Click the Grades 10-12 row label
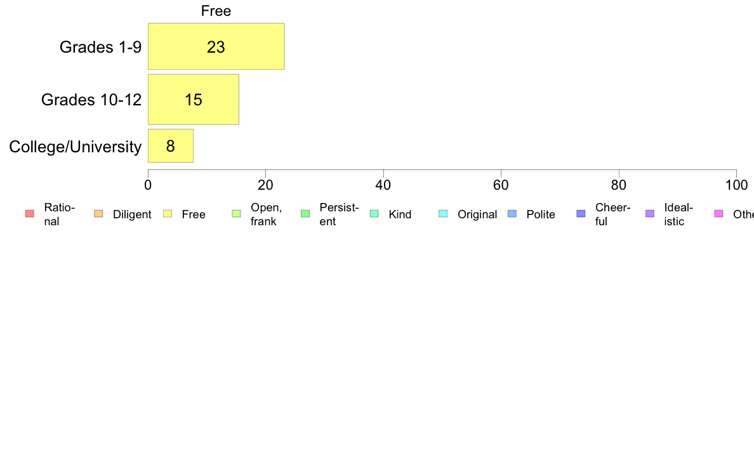The width and height of the screenshot is (754, 467). tap(91, 100)
